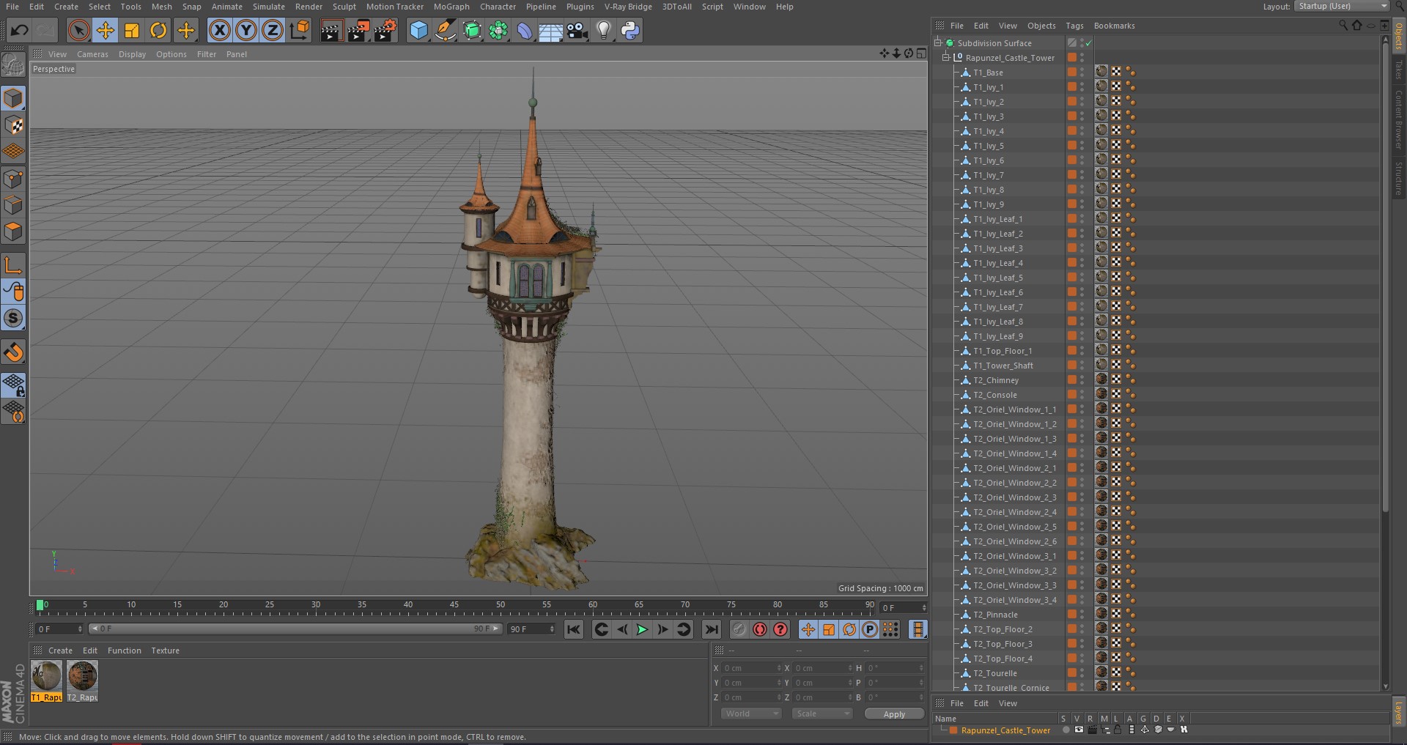Activate the Rotate tool

[158, 30]
